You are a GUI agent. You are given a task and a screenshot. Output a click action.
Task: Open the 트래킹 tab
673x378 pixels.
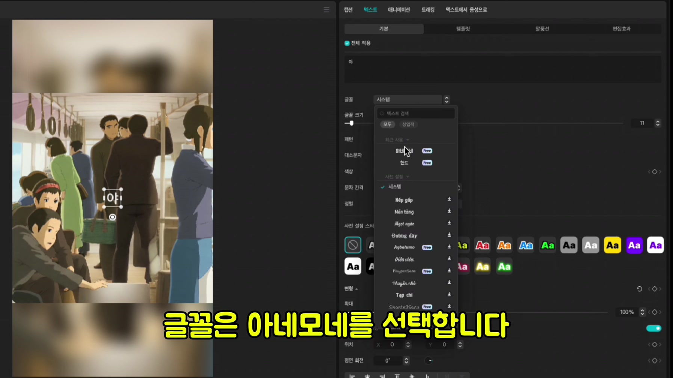428,10
